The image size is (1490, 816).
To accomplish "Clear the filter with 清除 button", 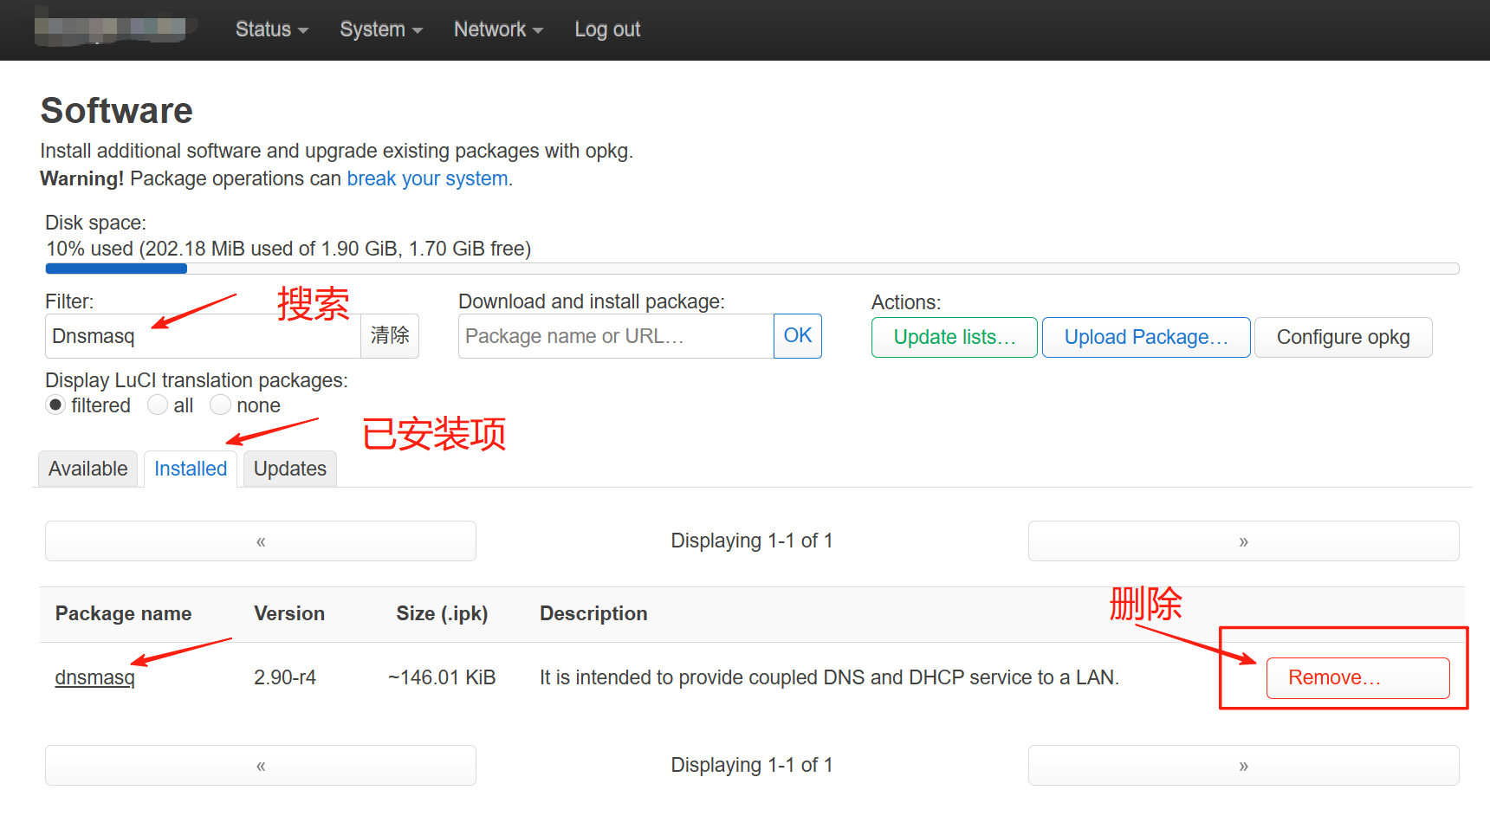I will (x=390, y=336).
